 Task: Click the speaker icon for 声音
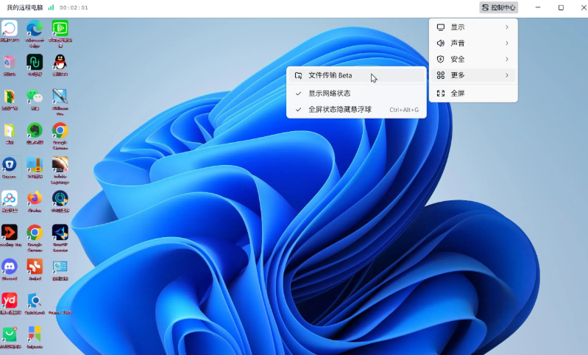pos(441,43)
